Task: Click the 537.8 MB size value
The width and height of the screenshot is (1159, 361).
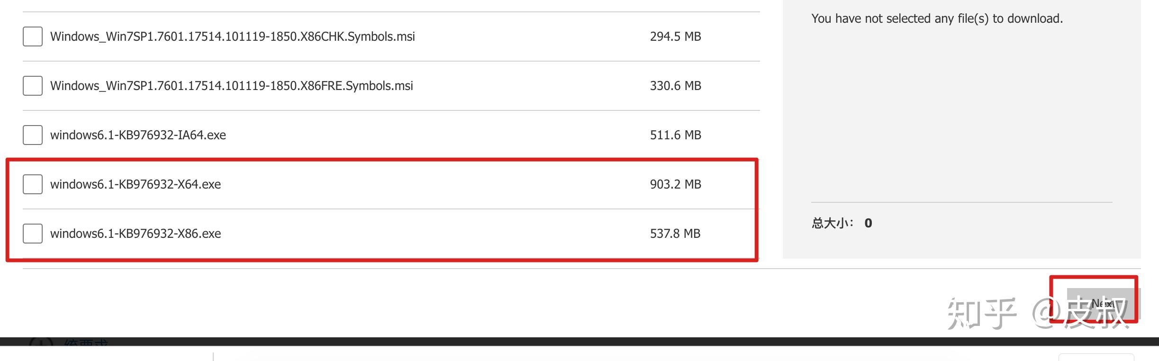Action: [675, 234]
